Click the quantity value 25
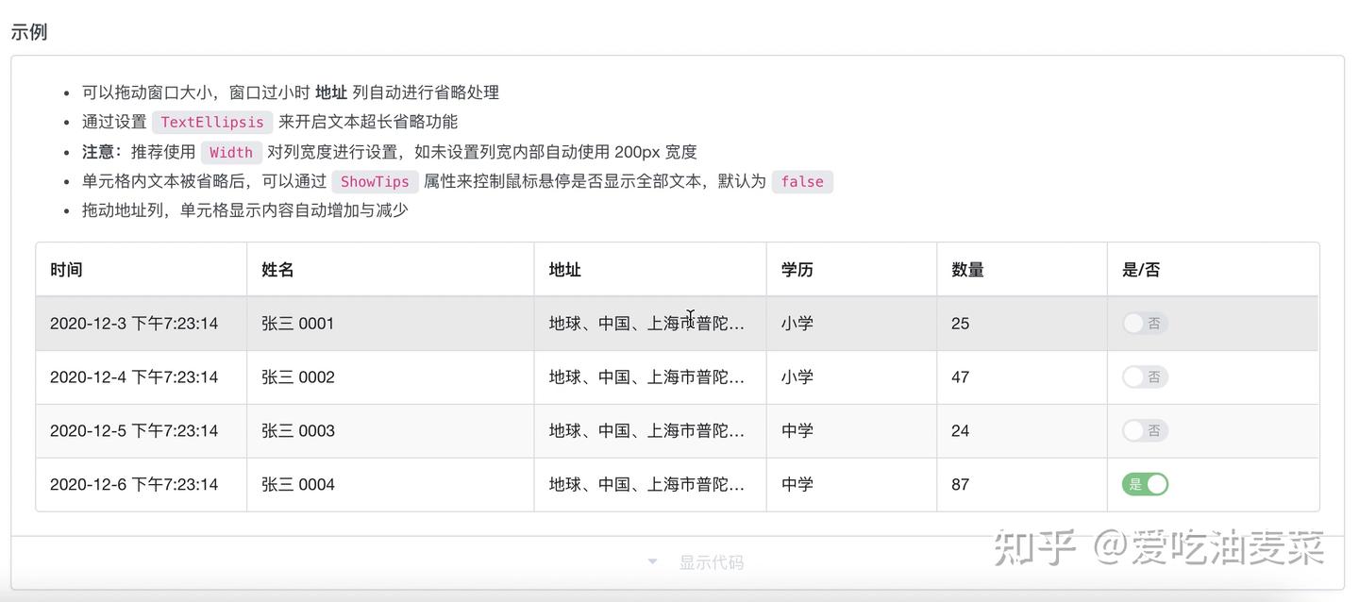1359x602 pixels. pos(961,324)
